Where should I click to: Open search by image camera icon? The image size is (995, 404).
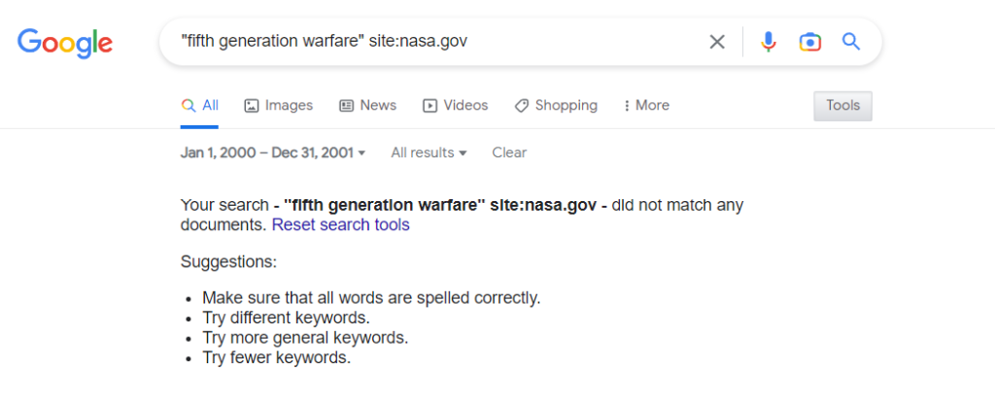809,42
